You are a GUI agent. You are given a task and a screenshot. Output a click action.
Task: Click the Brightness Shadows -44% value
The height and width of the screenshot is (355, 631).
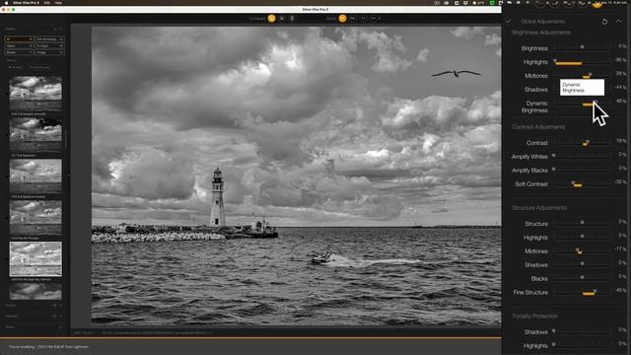[620, 88]
